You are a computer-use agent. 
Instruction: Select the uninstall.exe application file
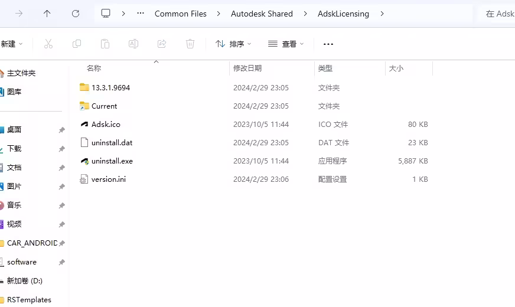[112, 161]
